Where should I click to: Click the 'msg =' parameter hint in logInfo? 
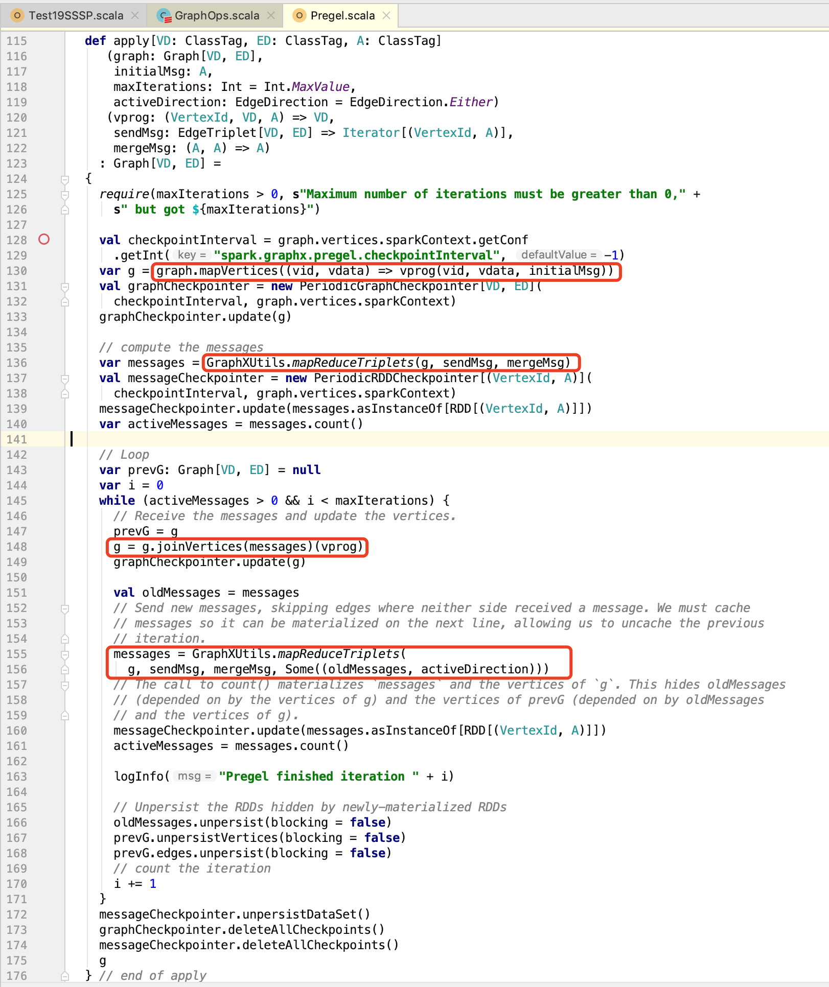point(194,776)
